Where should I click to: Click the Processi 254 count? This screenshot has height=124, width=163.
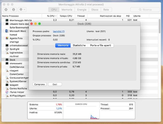(x=131, y=108)
